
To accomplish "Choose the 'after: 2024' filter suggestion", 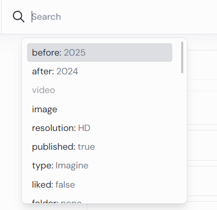I will [100, 71].
